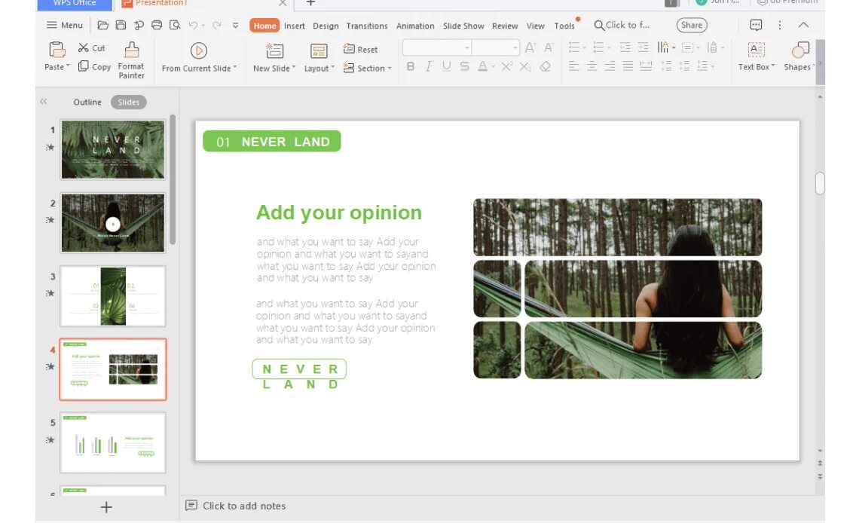Toggle Strikethrough formatting
Viewport: 859px width, 523px height.
point(465,66)
